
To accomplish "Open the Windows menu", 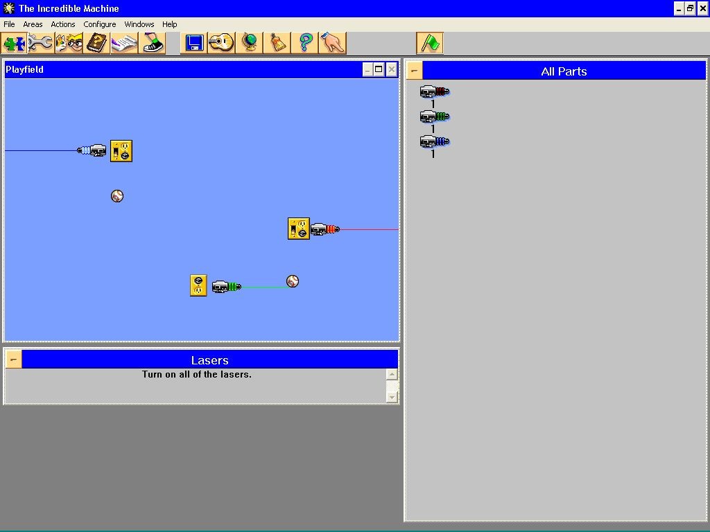I will click(x=139, y=24).
